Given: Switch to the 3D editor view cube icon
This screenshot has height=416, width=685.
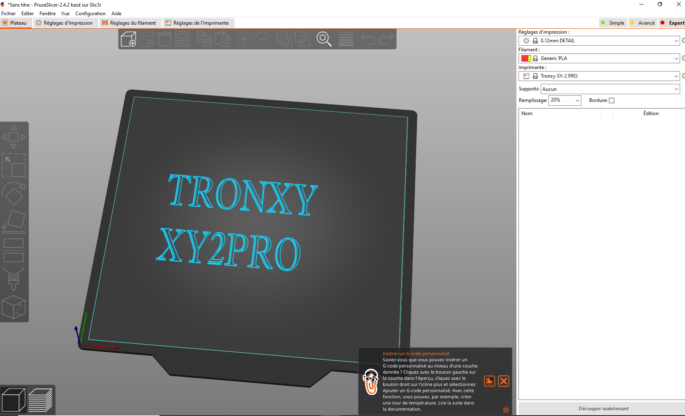Looking at the screenshot, I should [x=14, y=400].
